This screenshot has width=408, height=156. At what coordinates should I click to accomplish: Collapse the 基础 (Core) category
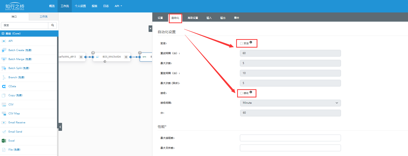(3, 33)
